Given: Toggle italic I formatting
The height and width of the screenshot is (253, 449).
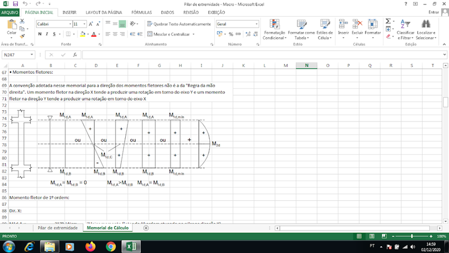Looking at the screenshot, I should click(47, 34).
